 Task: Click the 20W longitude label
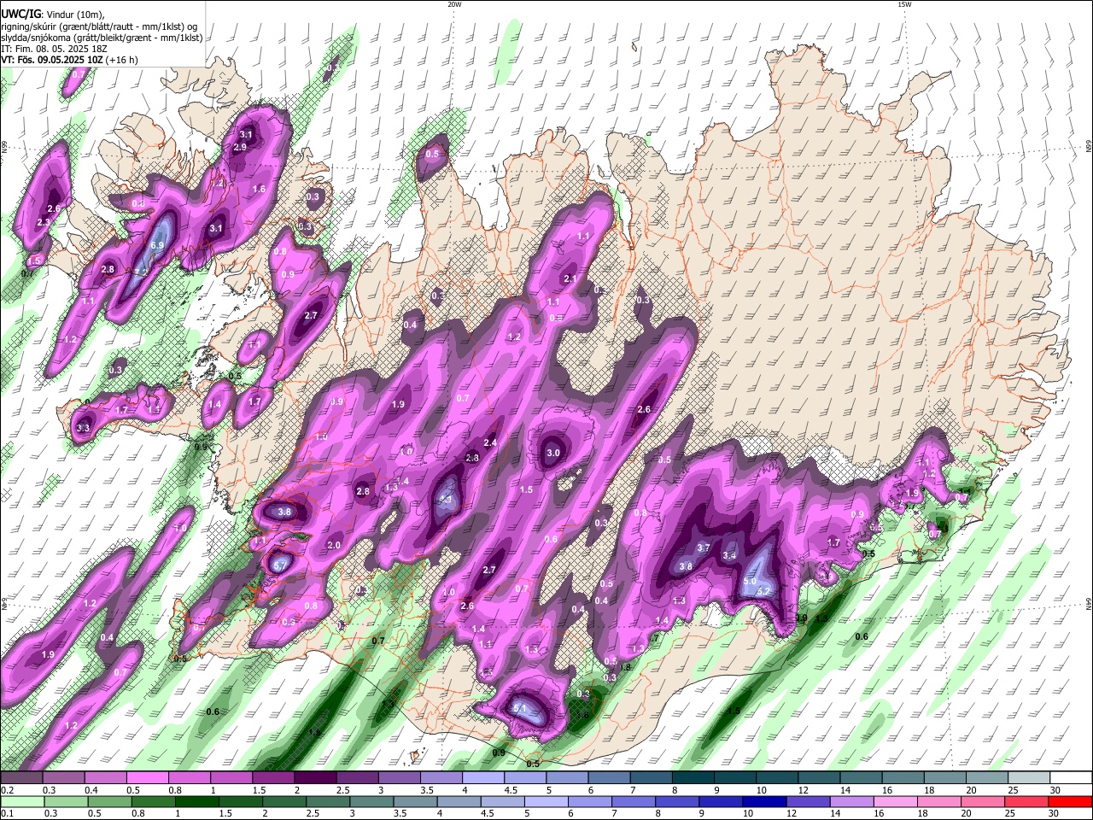click(454, 4)
